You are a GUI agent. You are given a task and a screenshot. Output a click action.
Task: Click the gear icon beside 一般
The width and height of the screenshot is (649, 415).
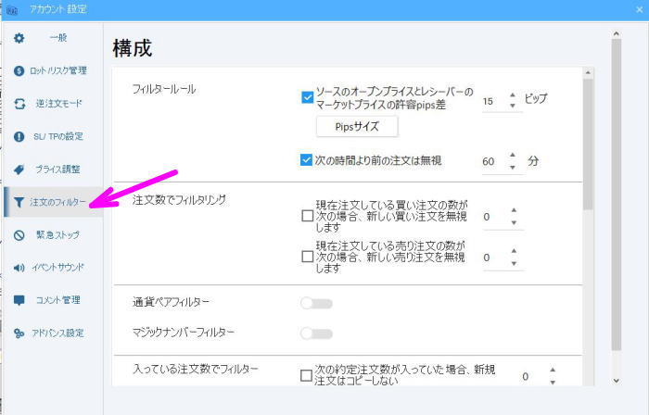pyautogui.click(x=19, y=38)
